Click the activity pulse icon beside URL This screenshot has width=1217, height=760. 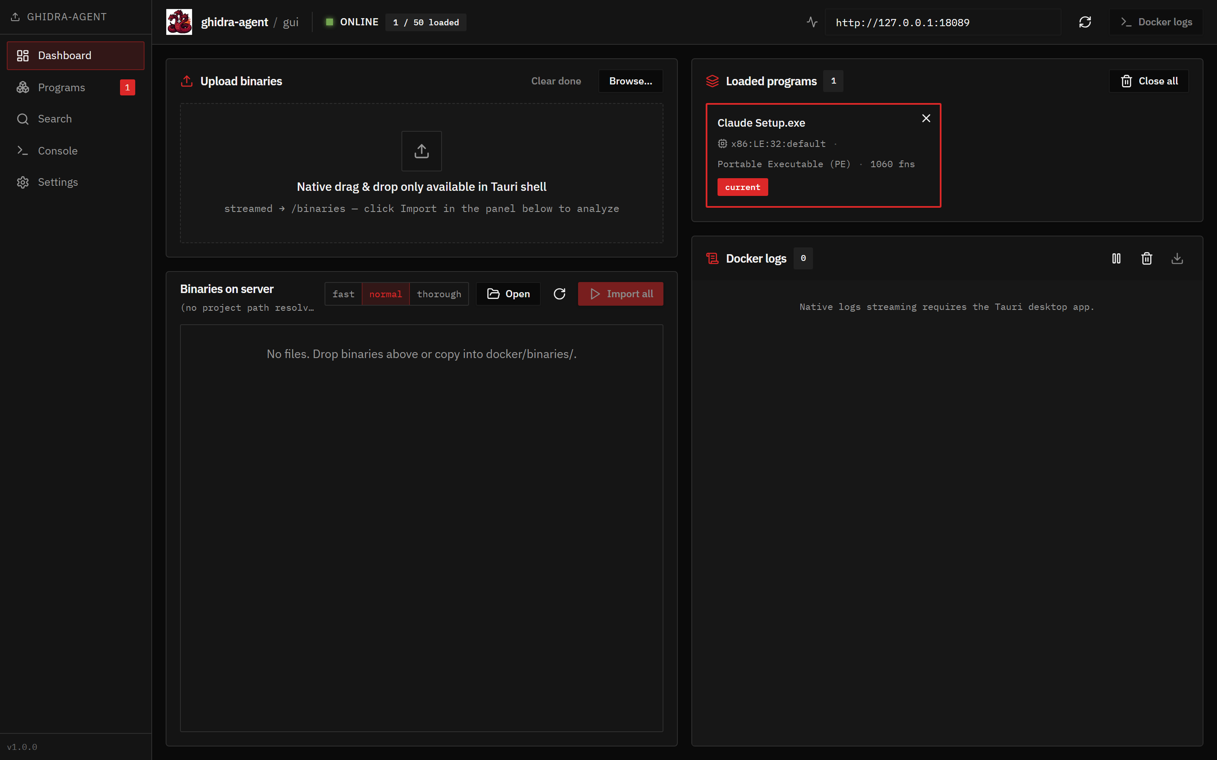[812, 22]
